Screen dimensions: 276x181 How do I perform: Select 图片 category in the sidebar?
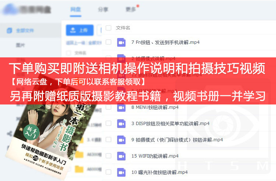(20, 45)
